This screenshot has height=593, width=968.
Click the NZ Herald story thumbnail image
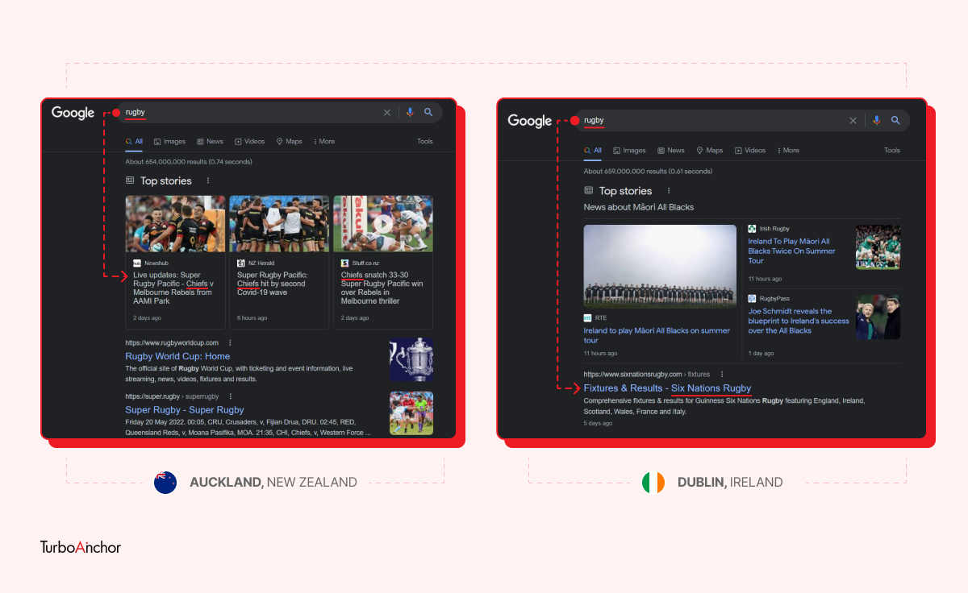click(x=279, y=224)
